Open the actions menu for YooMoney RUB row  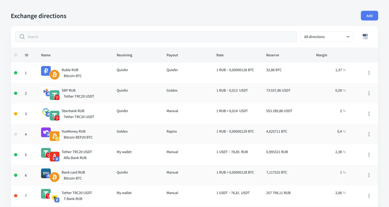pos(369,134)
